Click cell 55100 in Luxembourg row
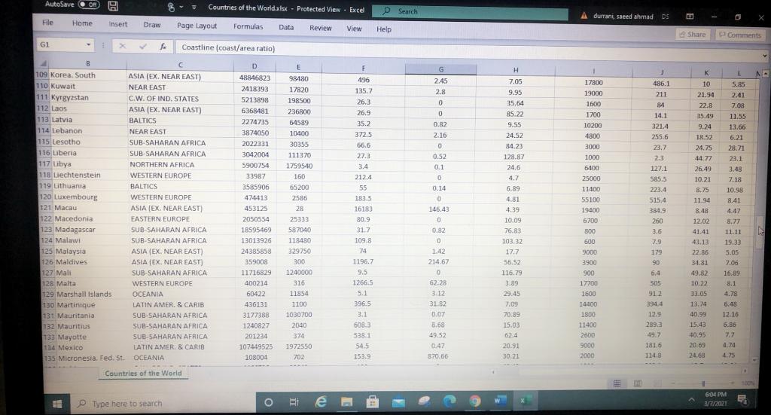 pos(590,200)
